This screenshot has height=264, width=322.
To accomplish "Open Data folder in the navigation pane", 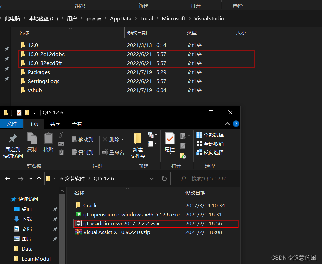I will click(x=27, y=249).
